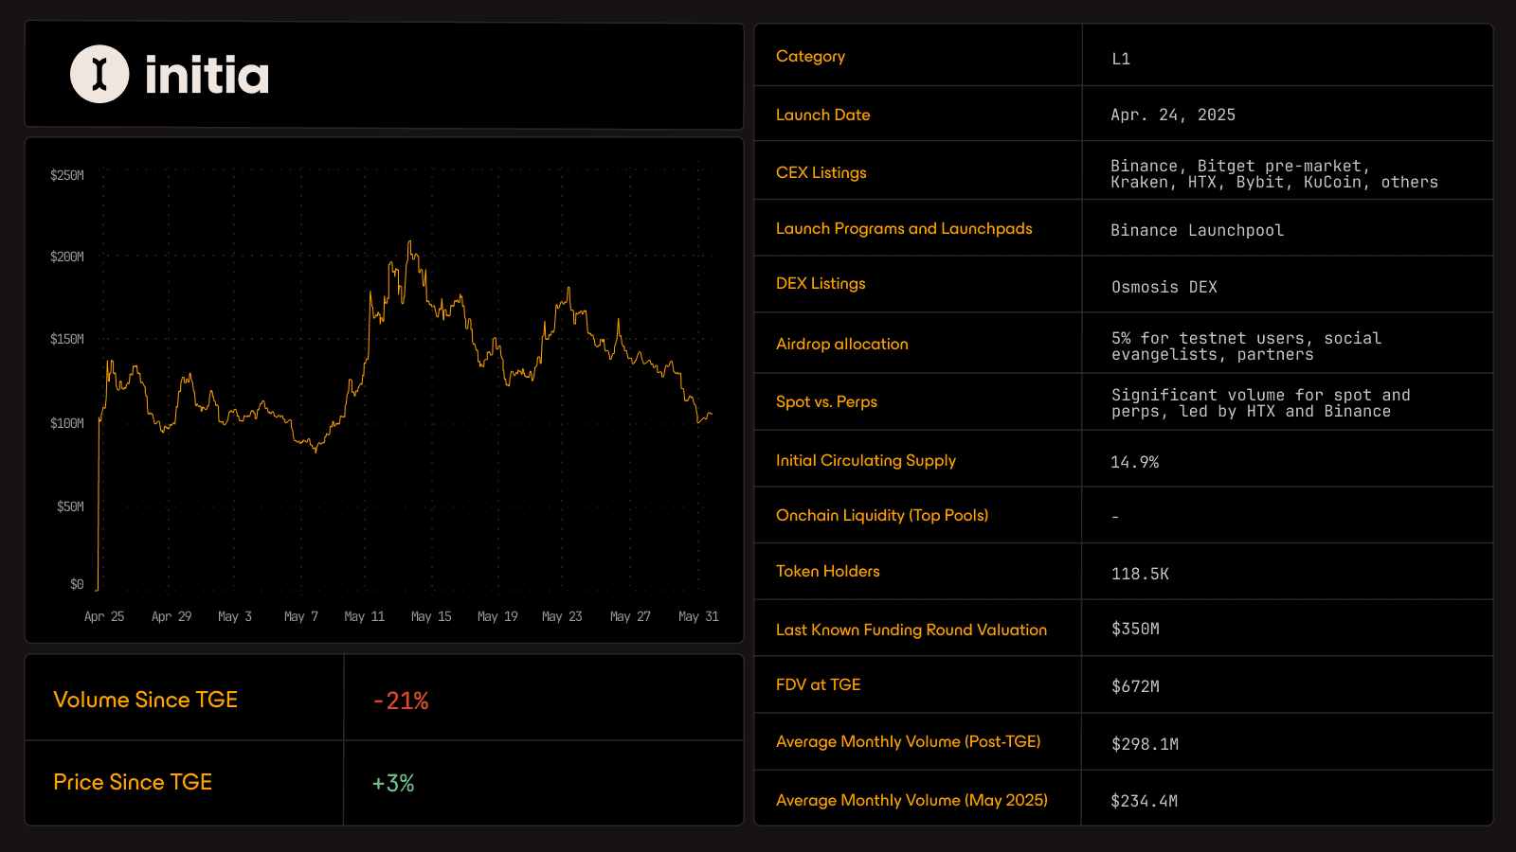Click the May 31 x-axis date
1516x852 pixels.
[x=698, y=616]
